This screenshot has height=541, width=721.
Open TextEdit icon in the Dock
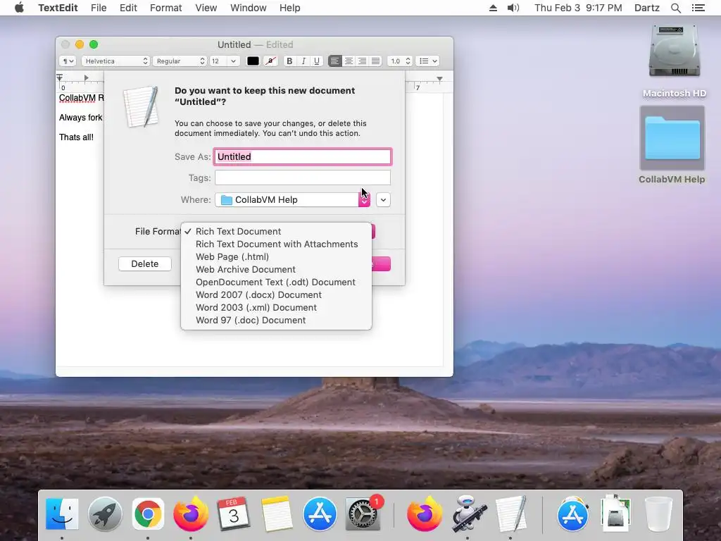point(511,514)
